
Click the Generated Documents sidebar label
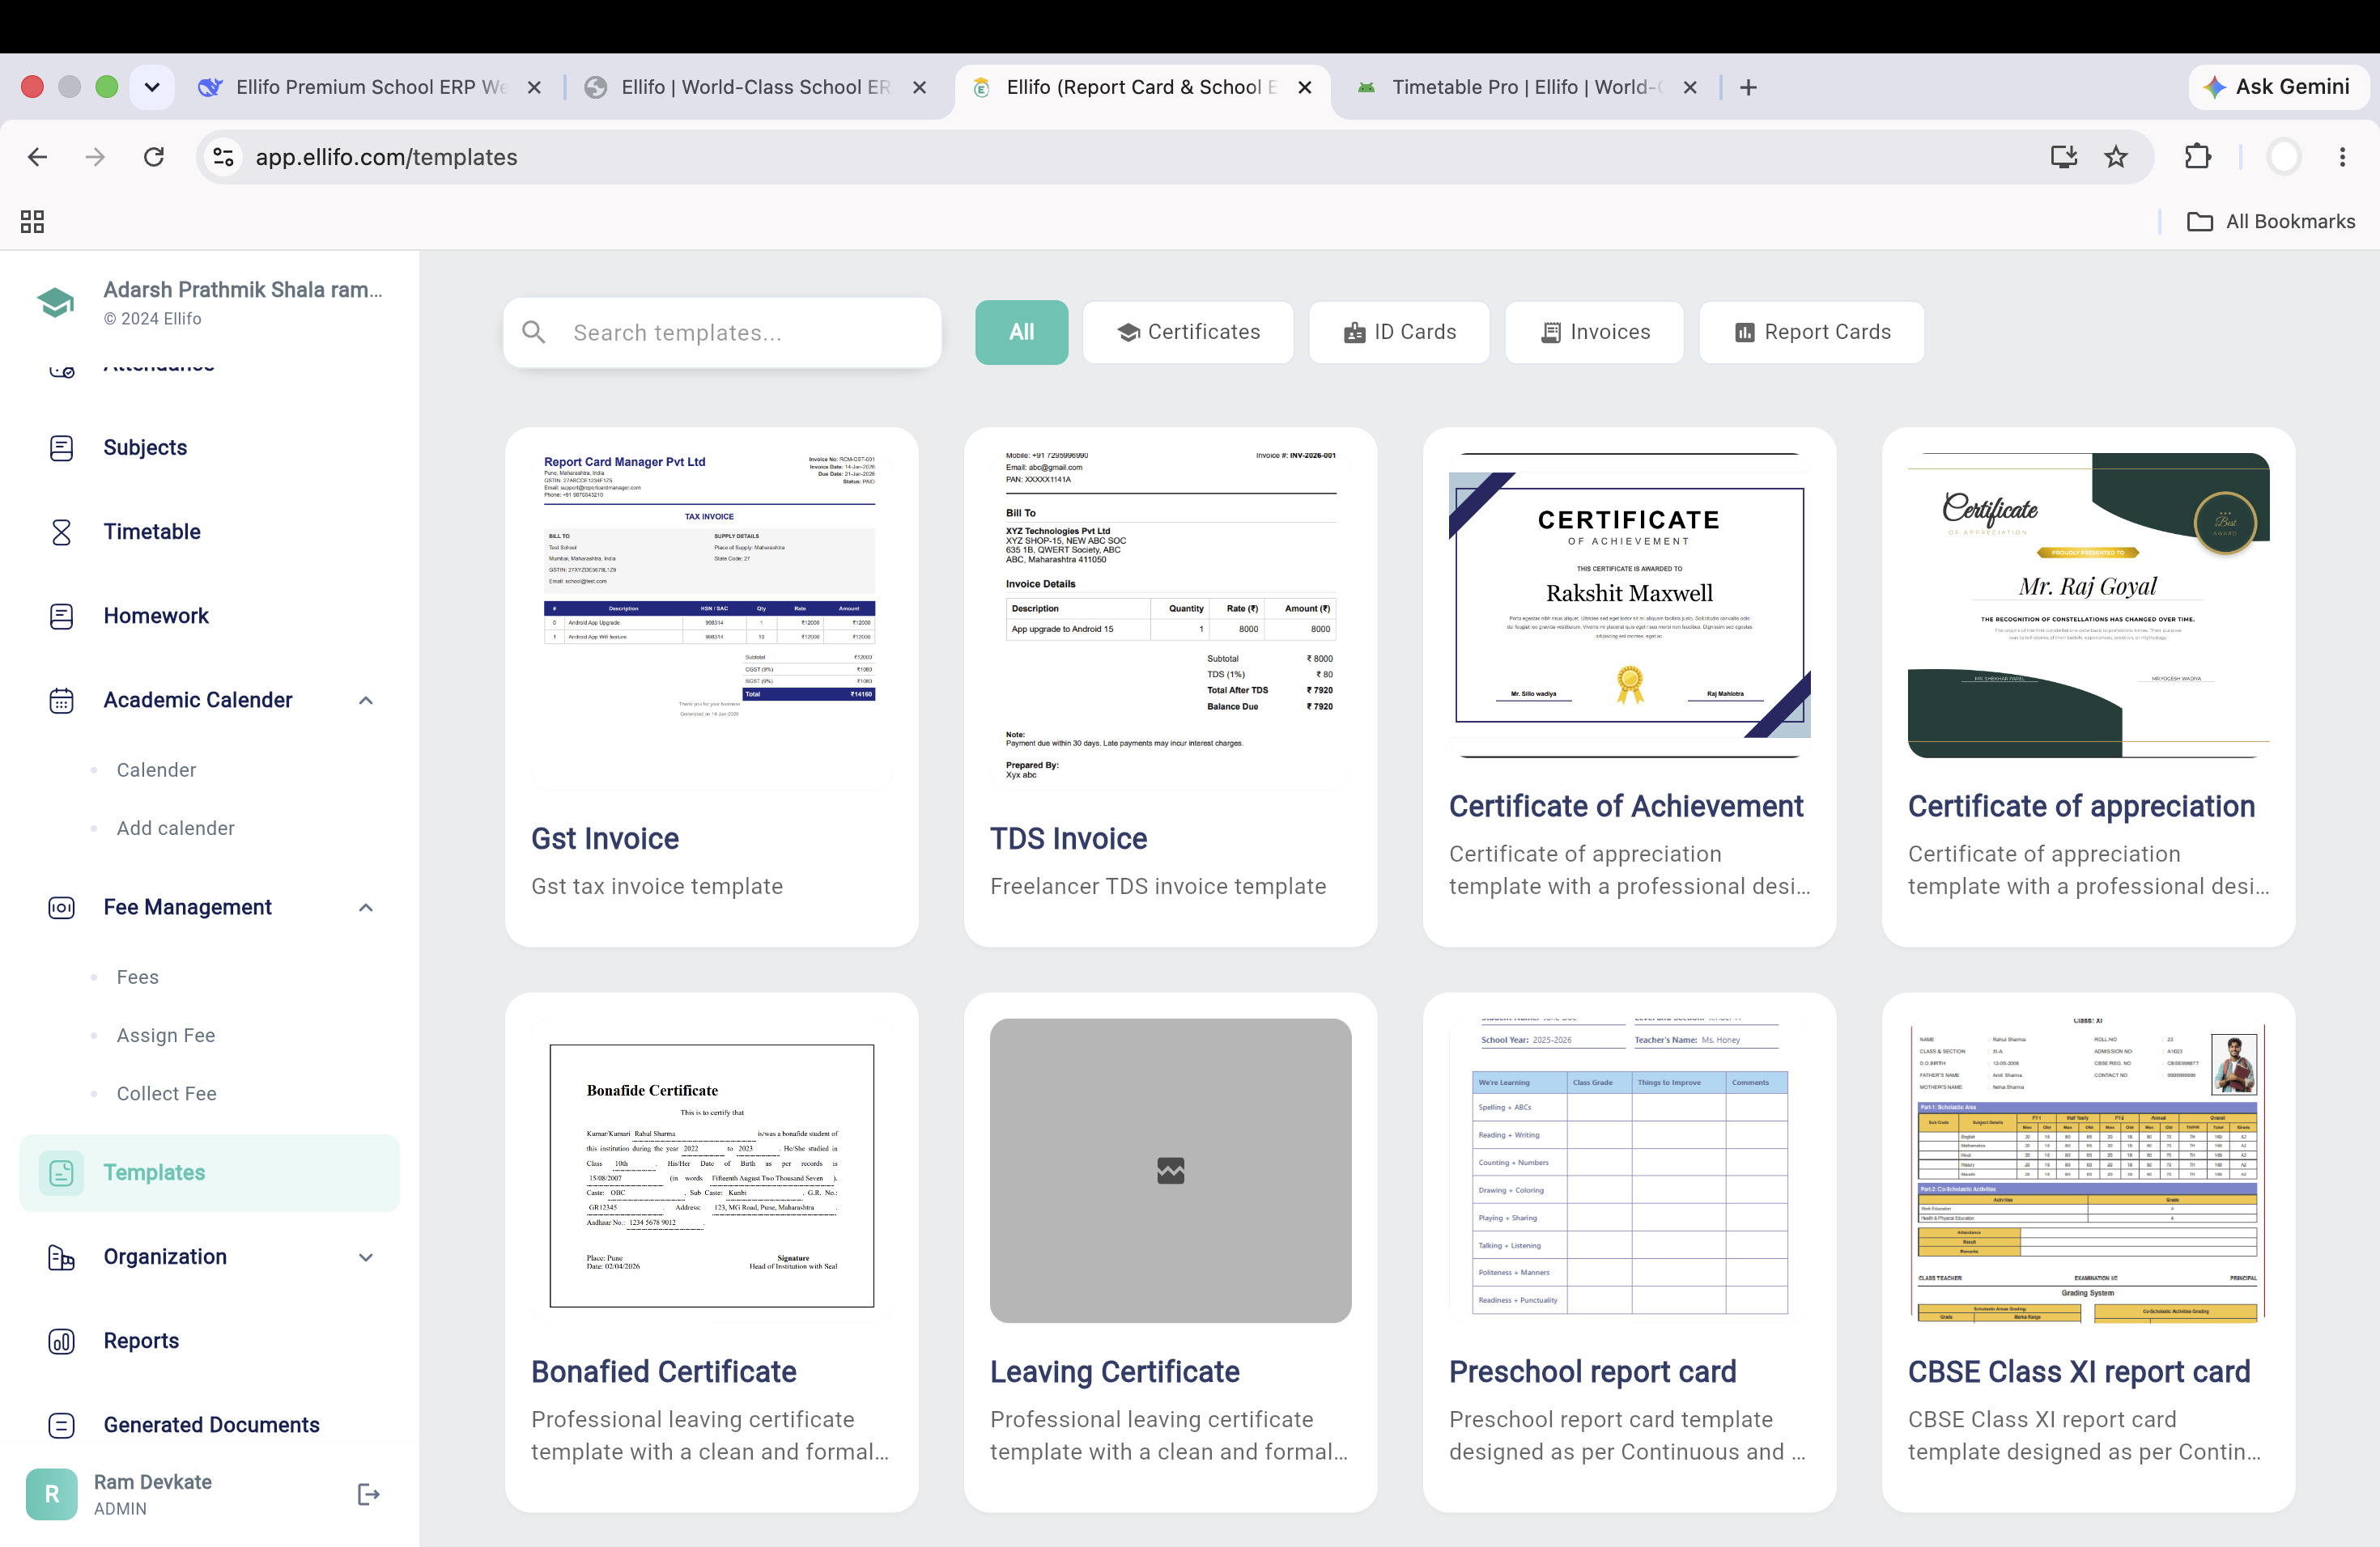point(212,1425)
